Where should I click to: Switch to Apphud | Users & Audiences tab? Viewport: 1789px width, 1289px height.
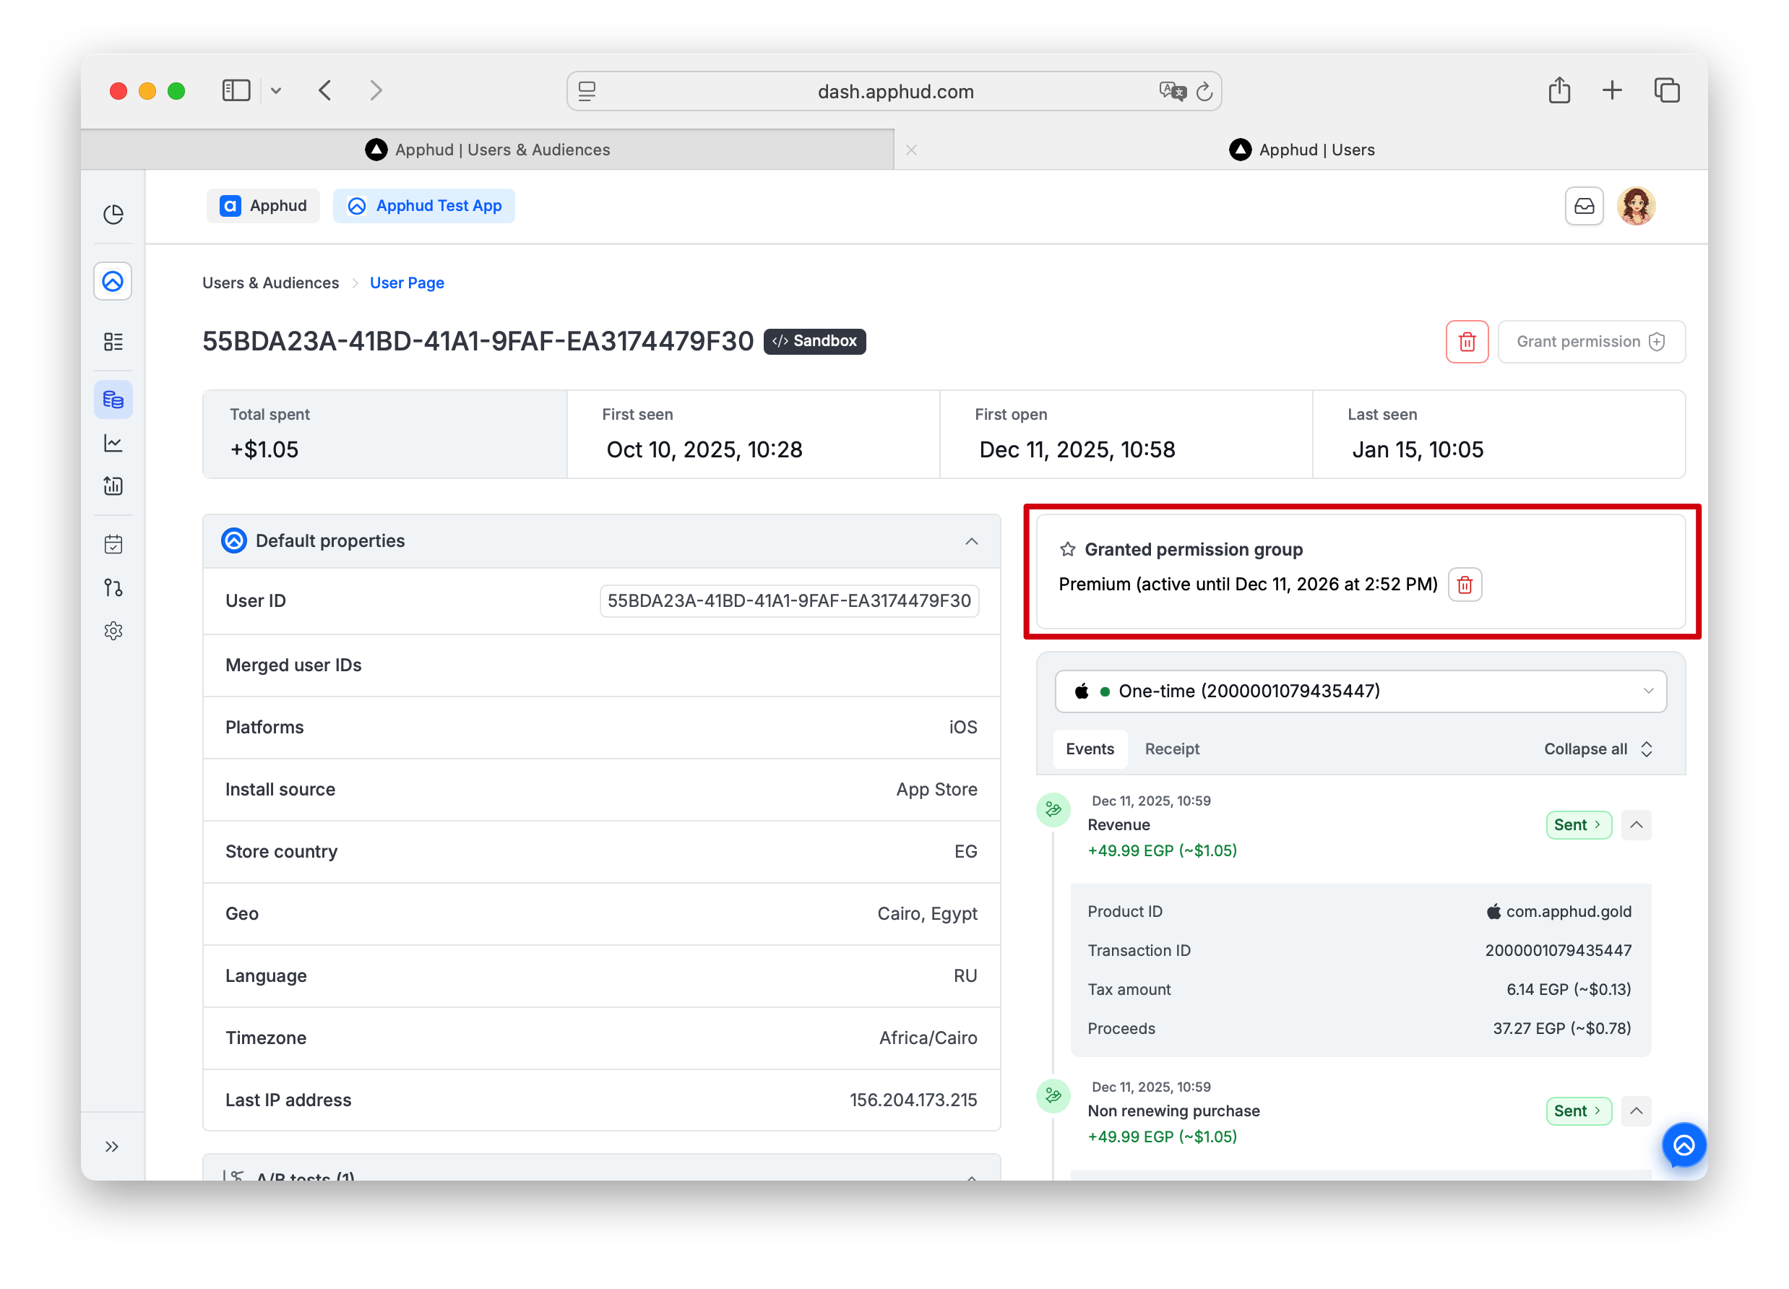point(488,150)
